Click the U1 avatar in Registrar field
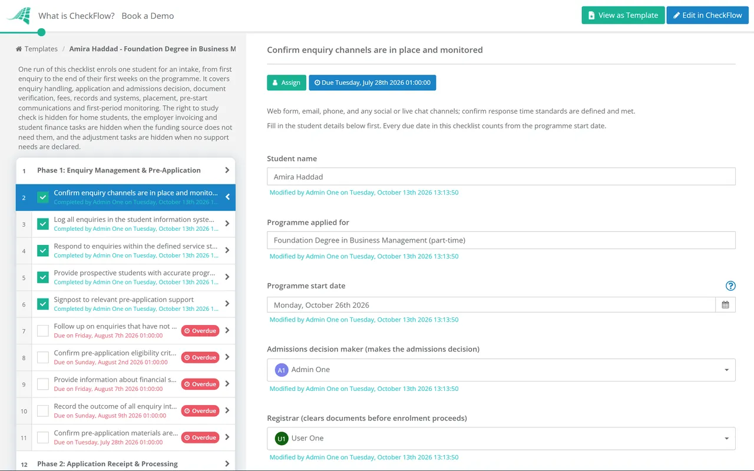Screen dimensions: 754x471 (282, 439)
